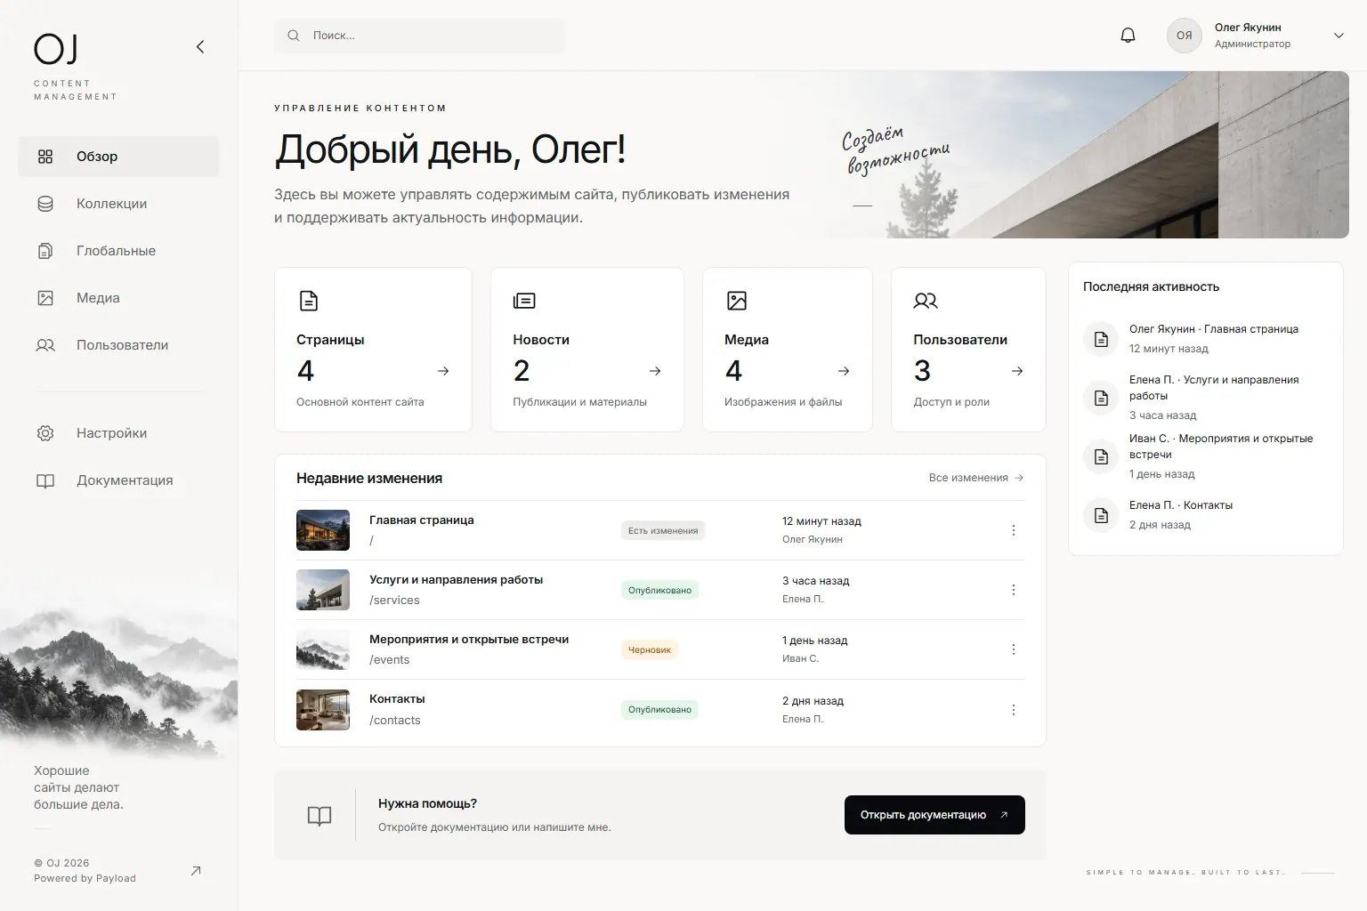The height and width of the screenshot is (911, 1367).
Task: Expand the Олег Якунин account dropdown
Action: point(1339,36)
